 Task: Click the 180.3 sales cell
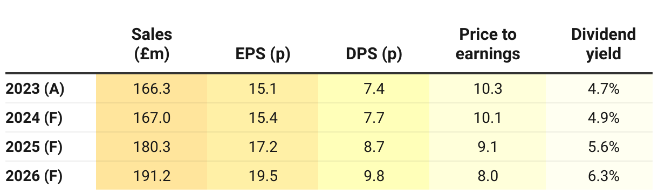point(152,147)
